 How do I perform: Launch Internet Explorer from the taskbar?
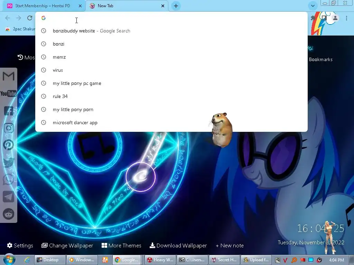[x=27, y=260]
